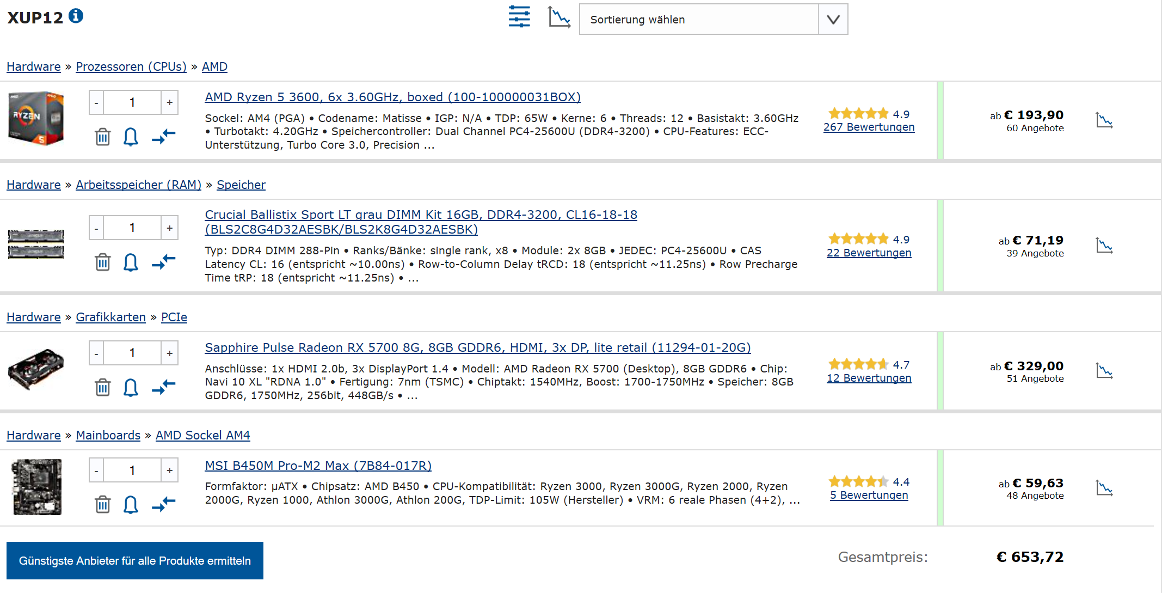Image resolution: width=1162 pixels, height=593 pixels.
Task: Increase Sapphire RX 5700 quantity with plus
Action: (x=170, y=353)
